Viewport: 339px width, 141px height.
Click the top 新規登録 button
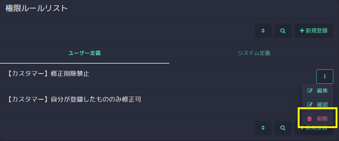[x=314, y=31]
